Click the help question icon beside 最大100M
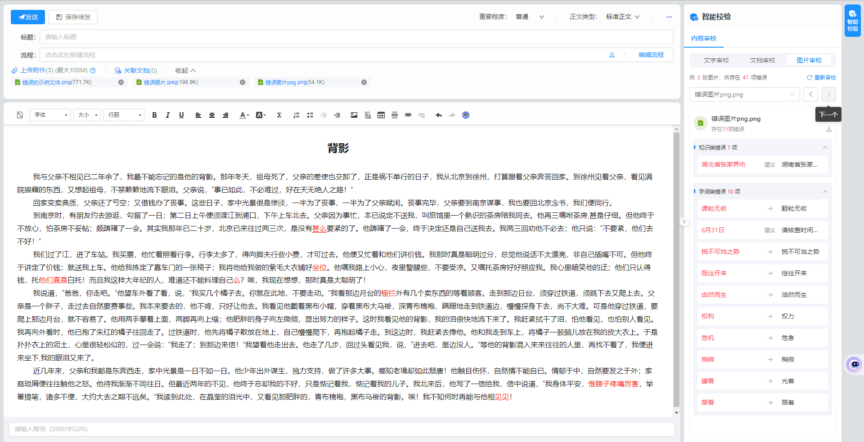This screenshot has height=442, width=864. (93, 71)
